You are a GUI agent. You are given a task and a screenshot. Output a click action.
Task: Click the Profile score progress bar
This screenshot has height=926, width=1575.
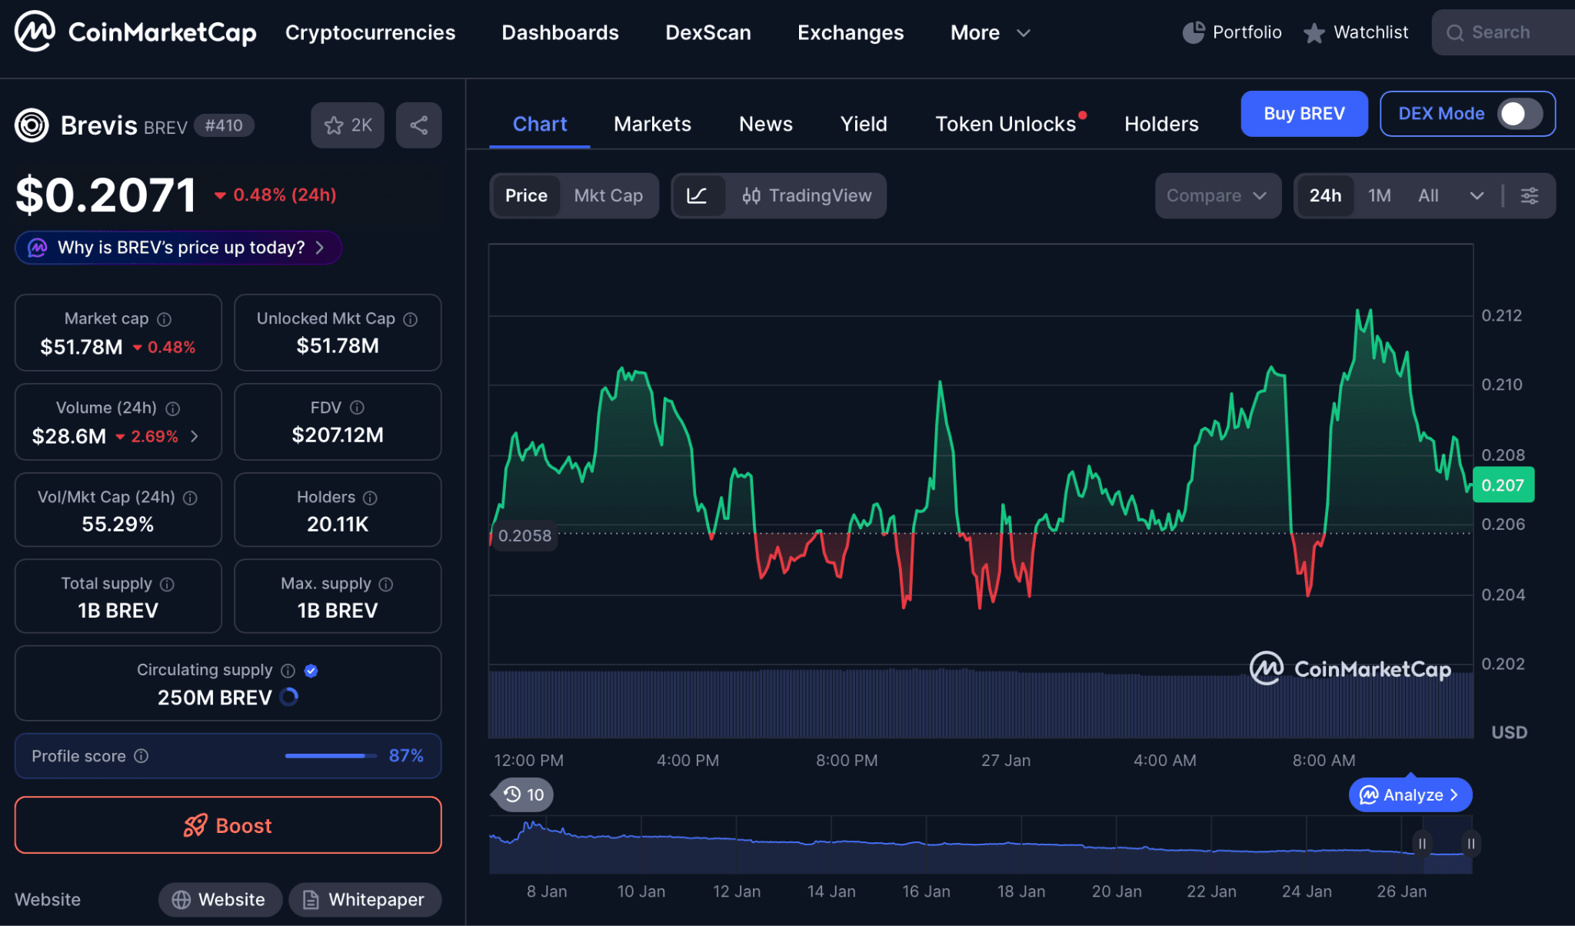coord(329,756)
